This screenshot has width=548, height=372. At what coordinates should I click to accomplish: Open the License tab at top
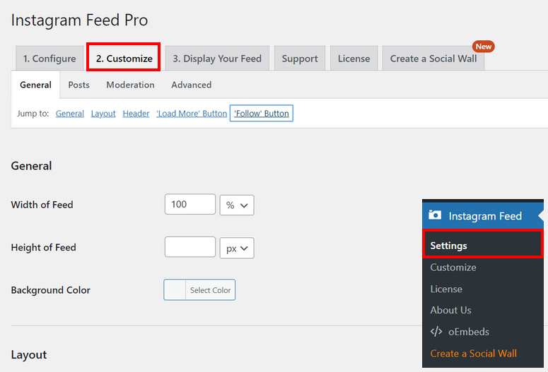pos(354,59)
